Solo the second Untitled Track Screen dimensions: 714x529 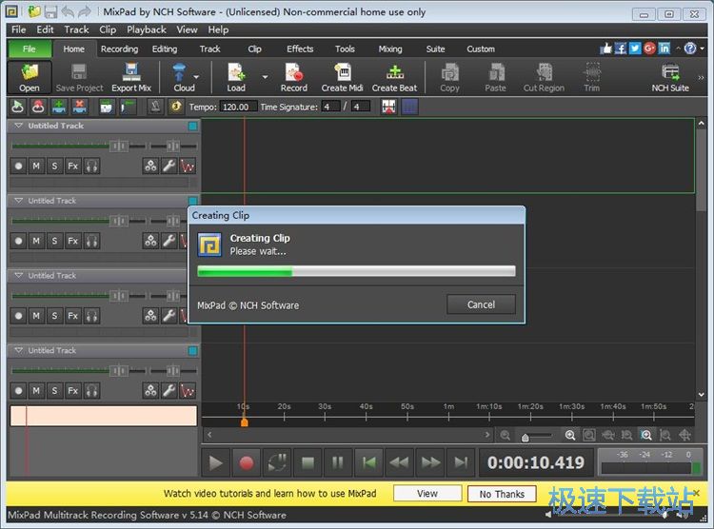[x=54, y=241]
